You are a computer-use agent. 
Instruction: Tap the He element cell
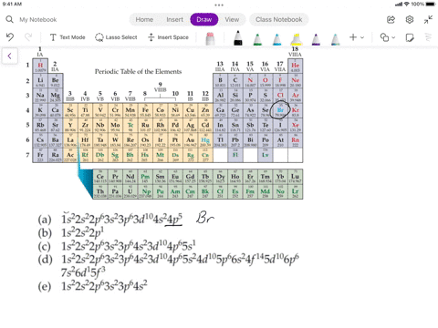295,66
